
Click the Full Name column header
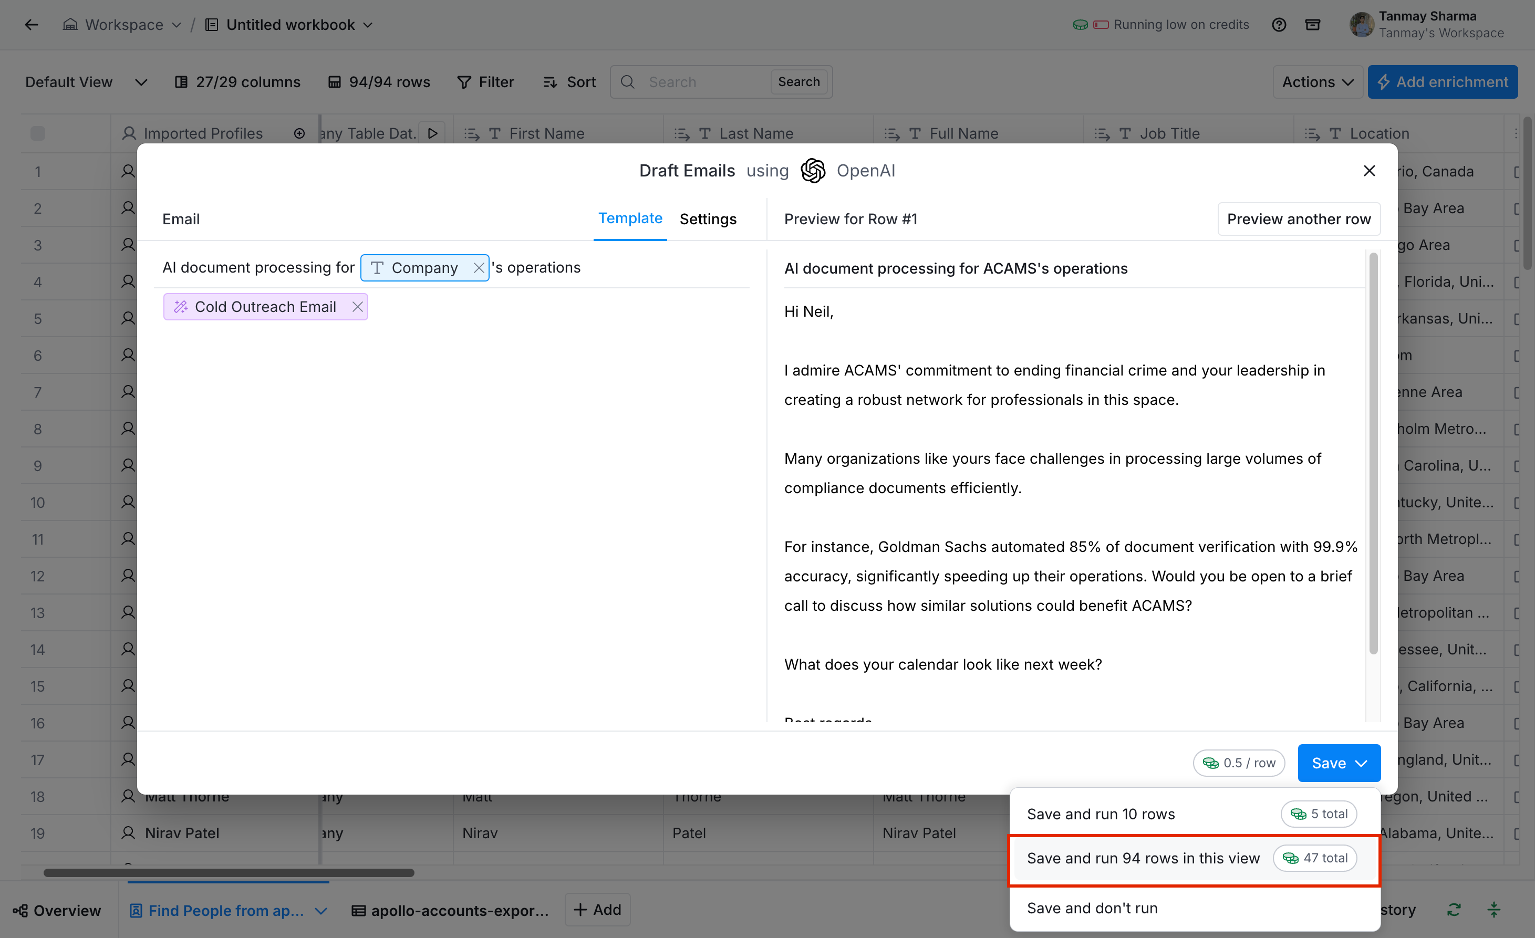[x=979, y=134]
